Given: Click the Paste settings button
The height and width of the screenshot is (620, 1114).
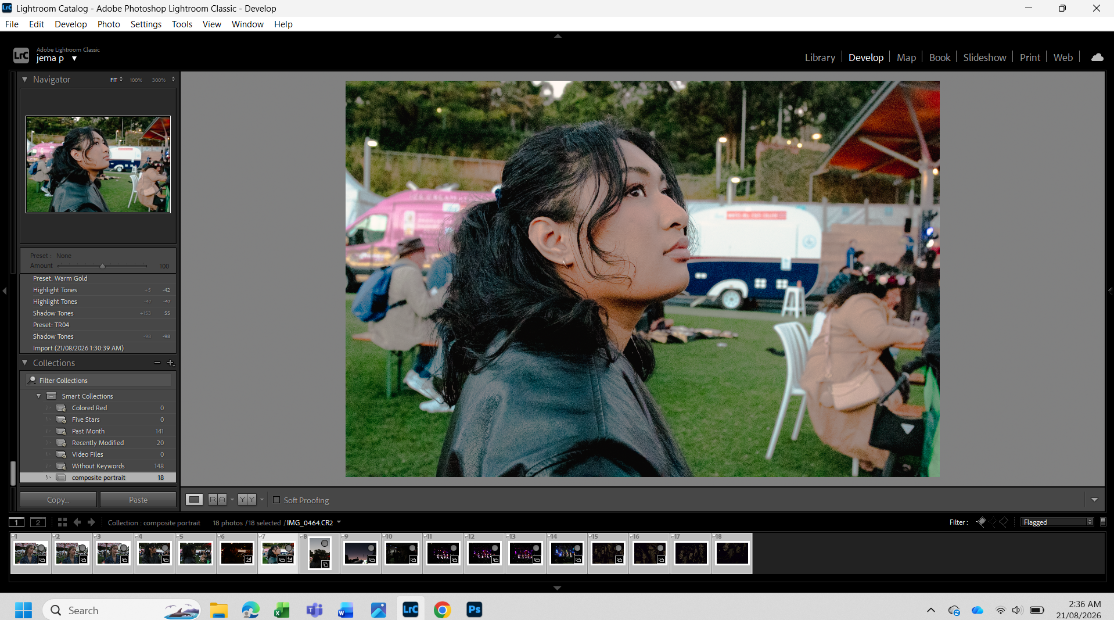Looking at the screenshot, I should tap(138, 500).
